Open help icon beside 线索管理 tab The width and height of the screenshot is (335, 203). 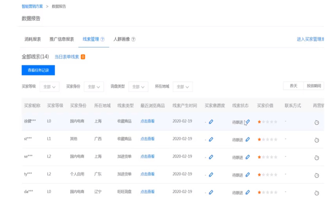(x=103, y=39)
